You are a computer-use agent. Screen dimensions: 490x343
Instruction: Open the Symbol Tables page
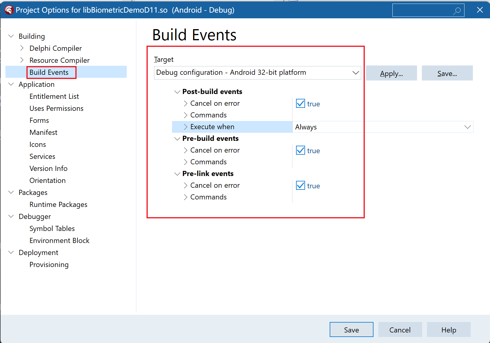coord(52,229)
